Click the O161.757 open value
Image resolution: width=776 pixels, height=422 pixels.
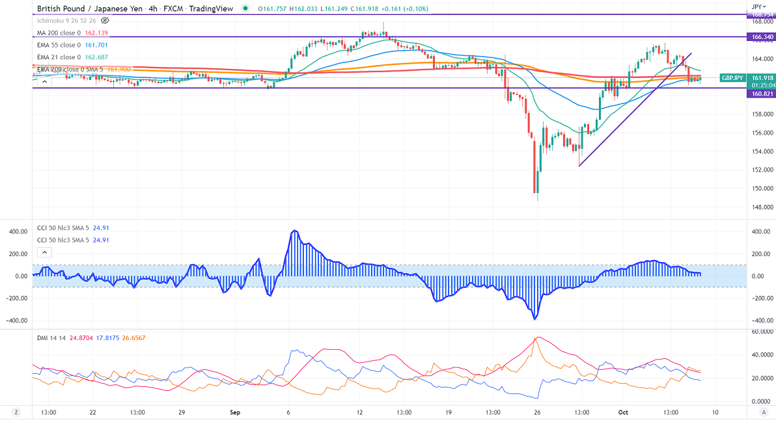[272, 9]
